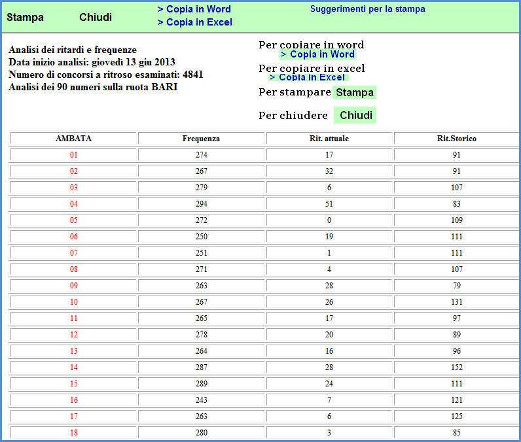The height and width of the screenshot is (442, 521).
Task: Select Rit. attuale value 26 in row 10
Action: pos(329,302)
